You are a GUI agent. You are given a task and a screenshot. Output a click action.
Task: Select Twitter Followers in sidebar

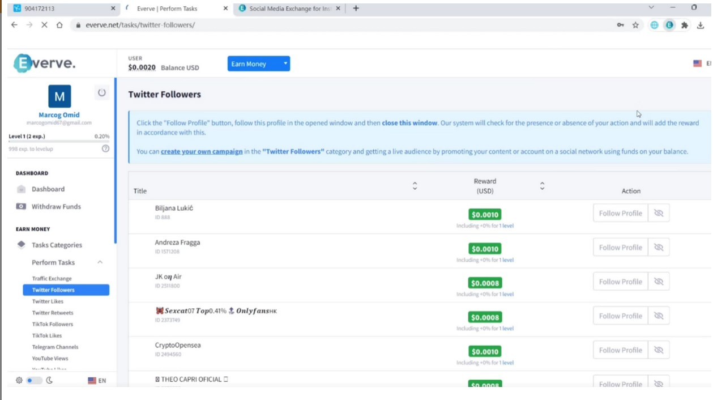[66, 290]
